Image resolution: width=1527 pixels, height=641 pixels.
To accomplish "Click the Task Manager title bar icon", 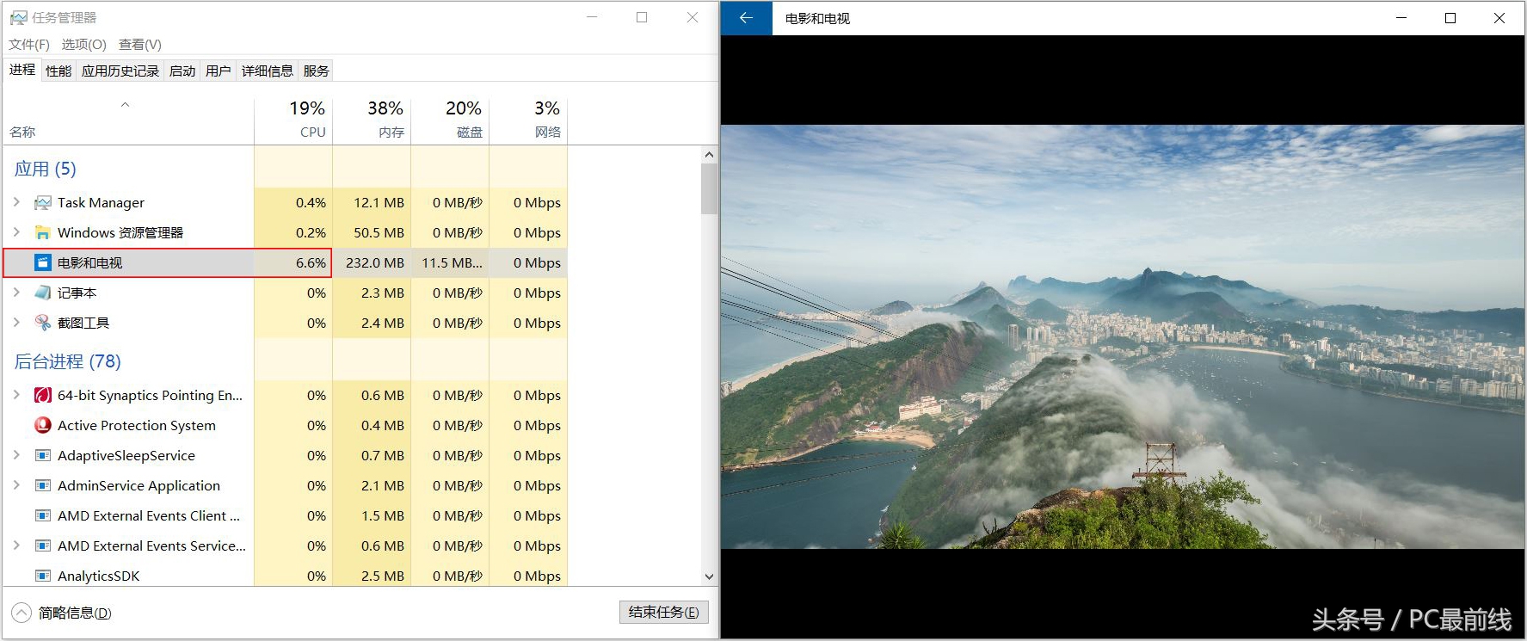I will (18, 17).
